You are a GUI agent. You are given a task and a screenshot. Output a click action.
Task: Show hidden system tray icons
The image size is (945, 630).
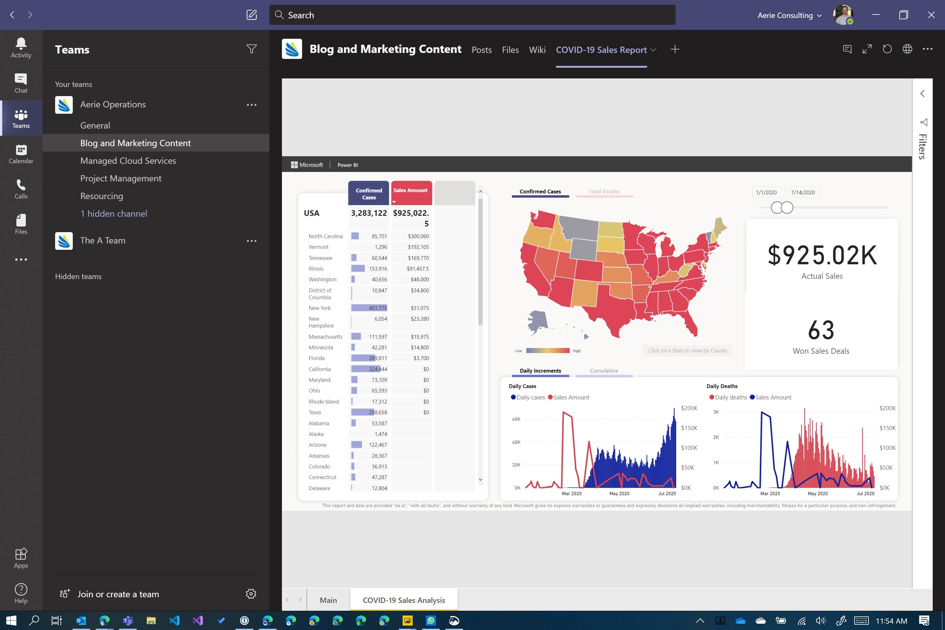point(700,621)
